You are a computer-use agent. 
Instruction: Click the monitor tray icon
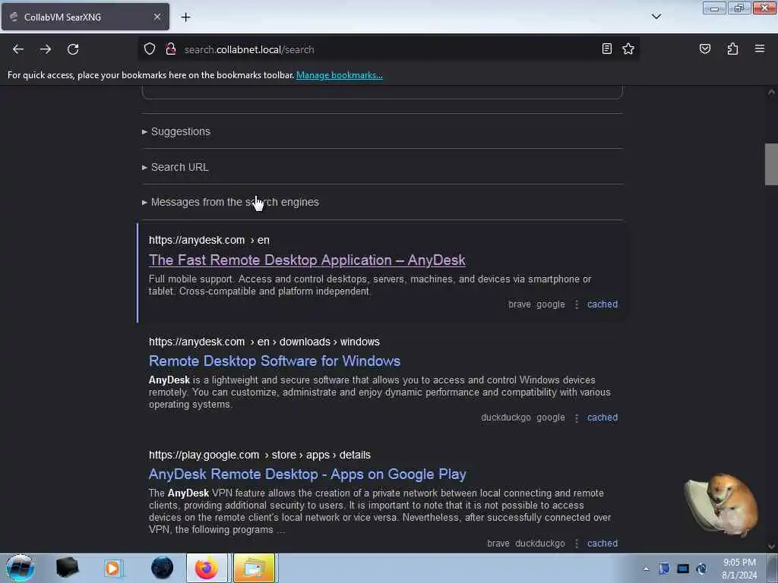coord(683,569)
